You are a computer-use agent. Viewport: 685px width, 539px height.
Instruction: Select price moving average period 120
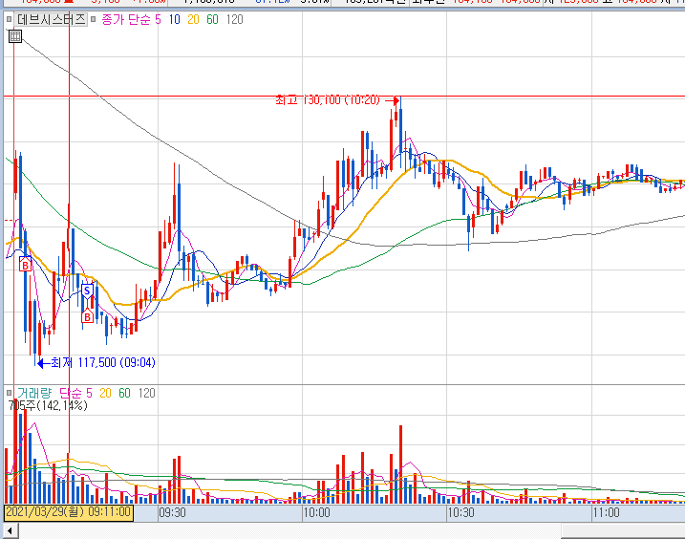point(235,20)
